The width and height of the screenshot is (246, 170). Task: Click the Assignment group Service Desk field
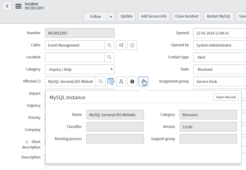coord(220,81)
